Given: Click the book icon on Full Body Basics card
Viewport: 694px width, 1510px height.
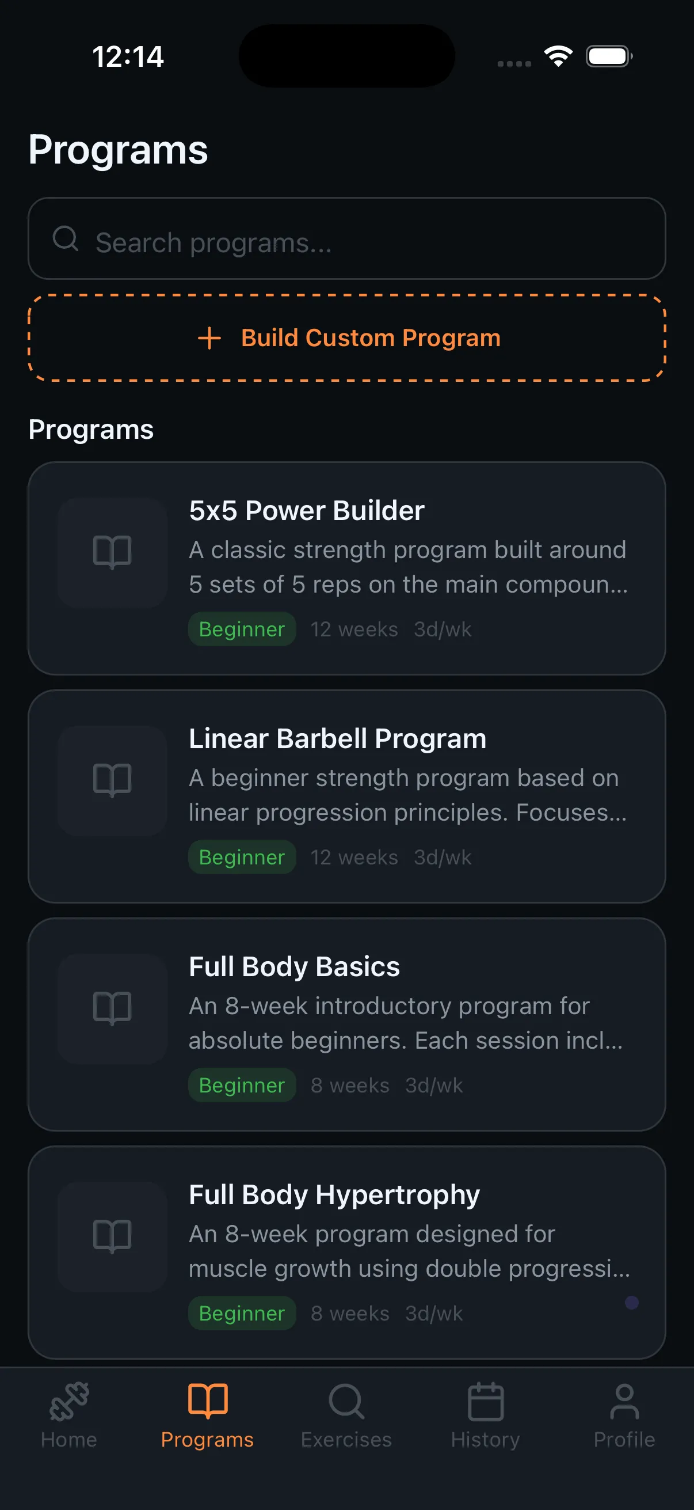Looking at the screenshot, I should click(x=111, y=1008).
